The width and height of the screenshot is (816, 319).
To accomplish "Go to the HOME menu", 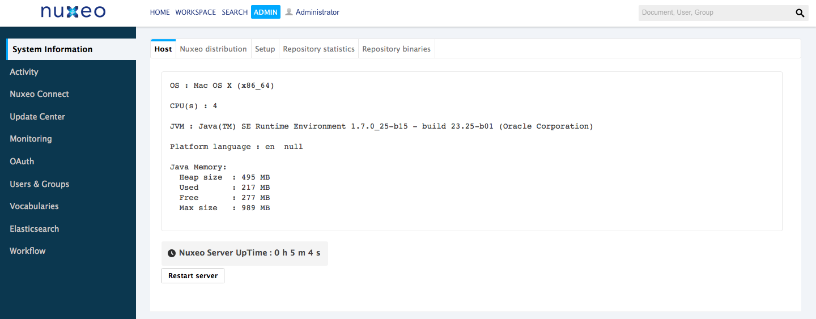I will [x=160, y=12].
